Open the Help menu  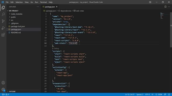pyautogui.click(x=51, y=2)
